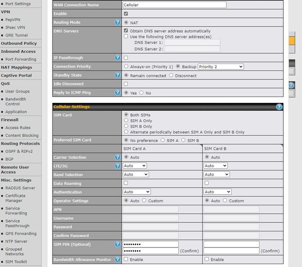Click help icon next to Routing Mode
This screenshot has height=267, width=302.
pos(117,22)
